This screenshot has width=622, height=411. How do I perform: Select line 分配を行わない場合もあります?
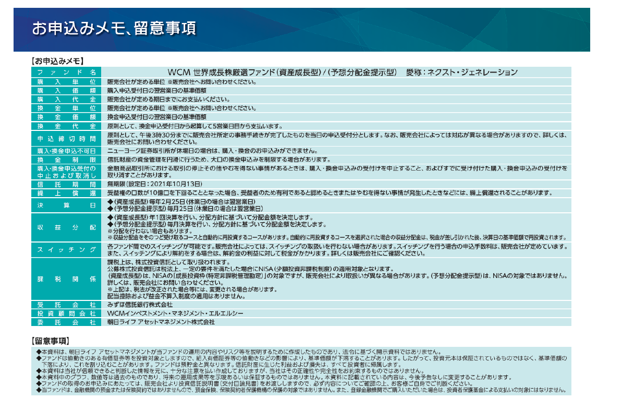click(x=150, y=231)
